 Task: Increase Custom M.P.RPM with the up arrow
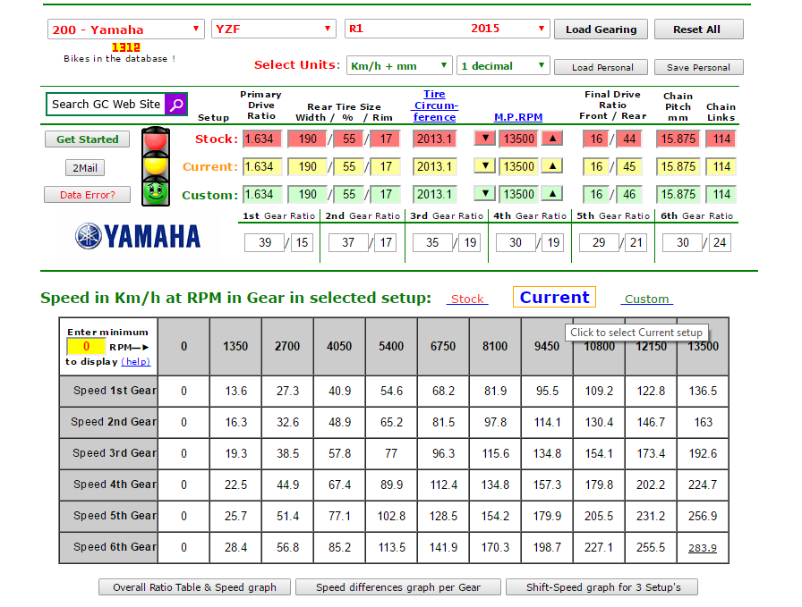(x=553, y=194)
